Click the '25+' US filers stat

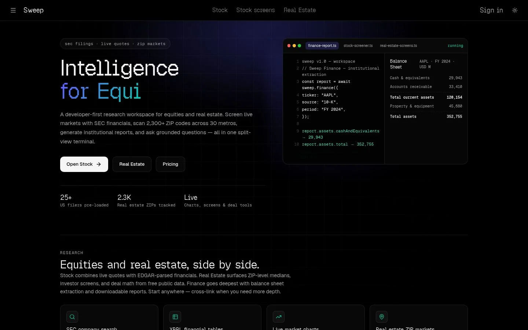[84, 201]
